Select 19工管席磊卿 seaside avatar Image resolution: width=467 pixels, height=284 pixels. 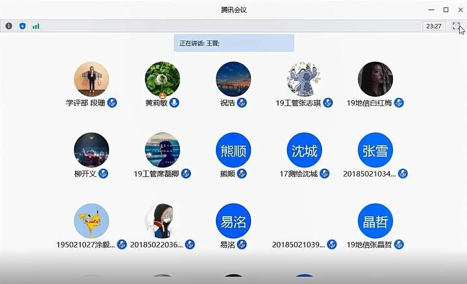point(163,150)
